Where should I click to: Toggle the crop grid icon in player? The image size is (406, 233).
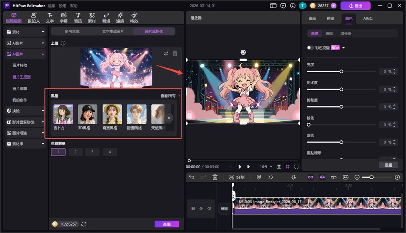tap(288, 167)
